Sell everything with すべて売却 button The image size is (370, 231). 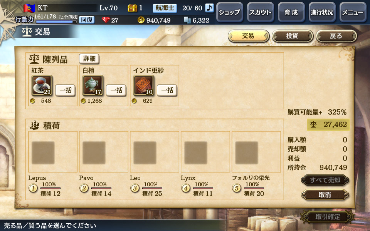[325, 180]
